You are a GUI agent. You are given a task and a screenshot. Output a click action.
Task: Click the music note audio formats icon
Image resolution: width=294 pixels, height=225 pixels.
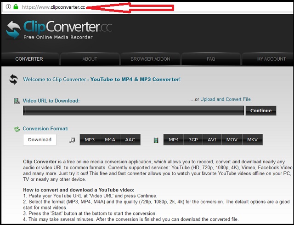coord(72,140)
